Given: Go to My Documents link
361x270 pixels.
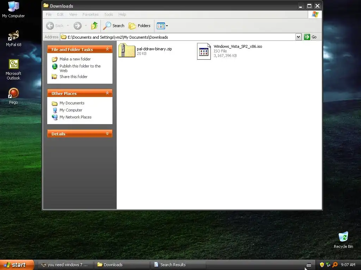Looking at the screenshot, I should coord(72,103).
